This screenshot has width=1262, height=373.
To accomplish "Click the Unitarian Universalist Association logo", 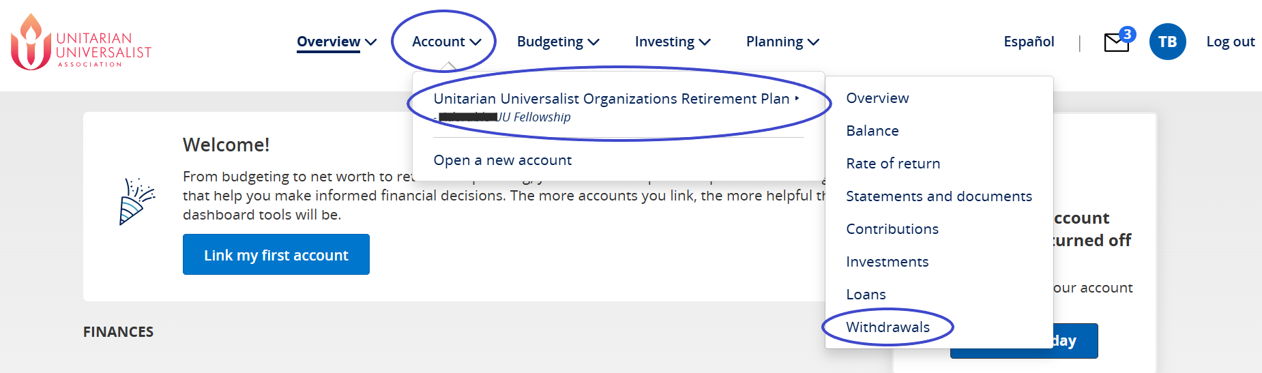I will pos(80,42).
